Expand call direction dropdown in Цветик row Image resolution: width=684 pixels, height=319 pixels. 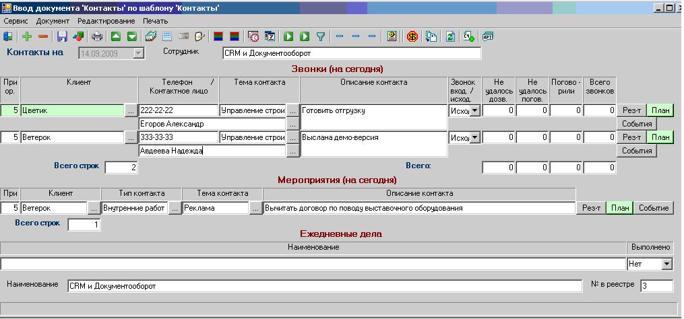[475, 110]
